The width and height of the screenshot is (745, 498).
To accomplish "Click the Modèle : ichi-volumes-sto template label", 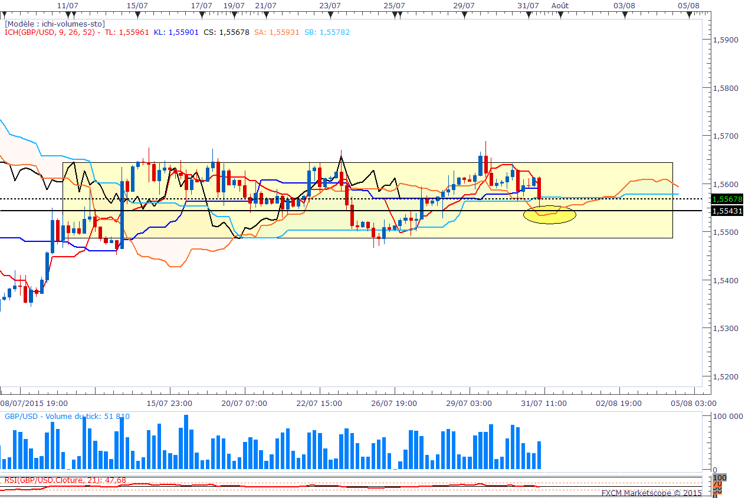I will (x=55, y=24).
